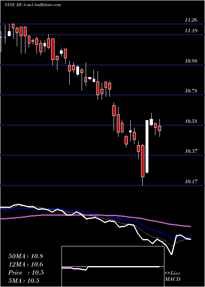
Task: Click the NYSE MUA ns1.bullkhan.com title text
Action: 32,5
